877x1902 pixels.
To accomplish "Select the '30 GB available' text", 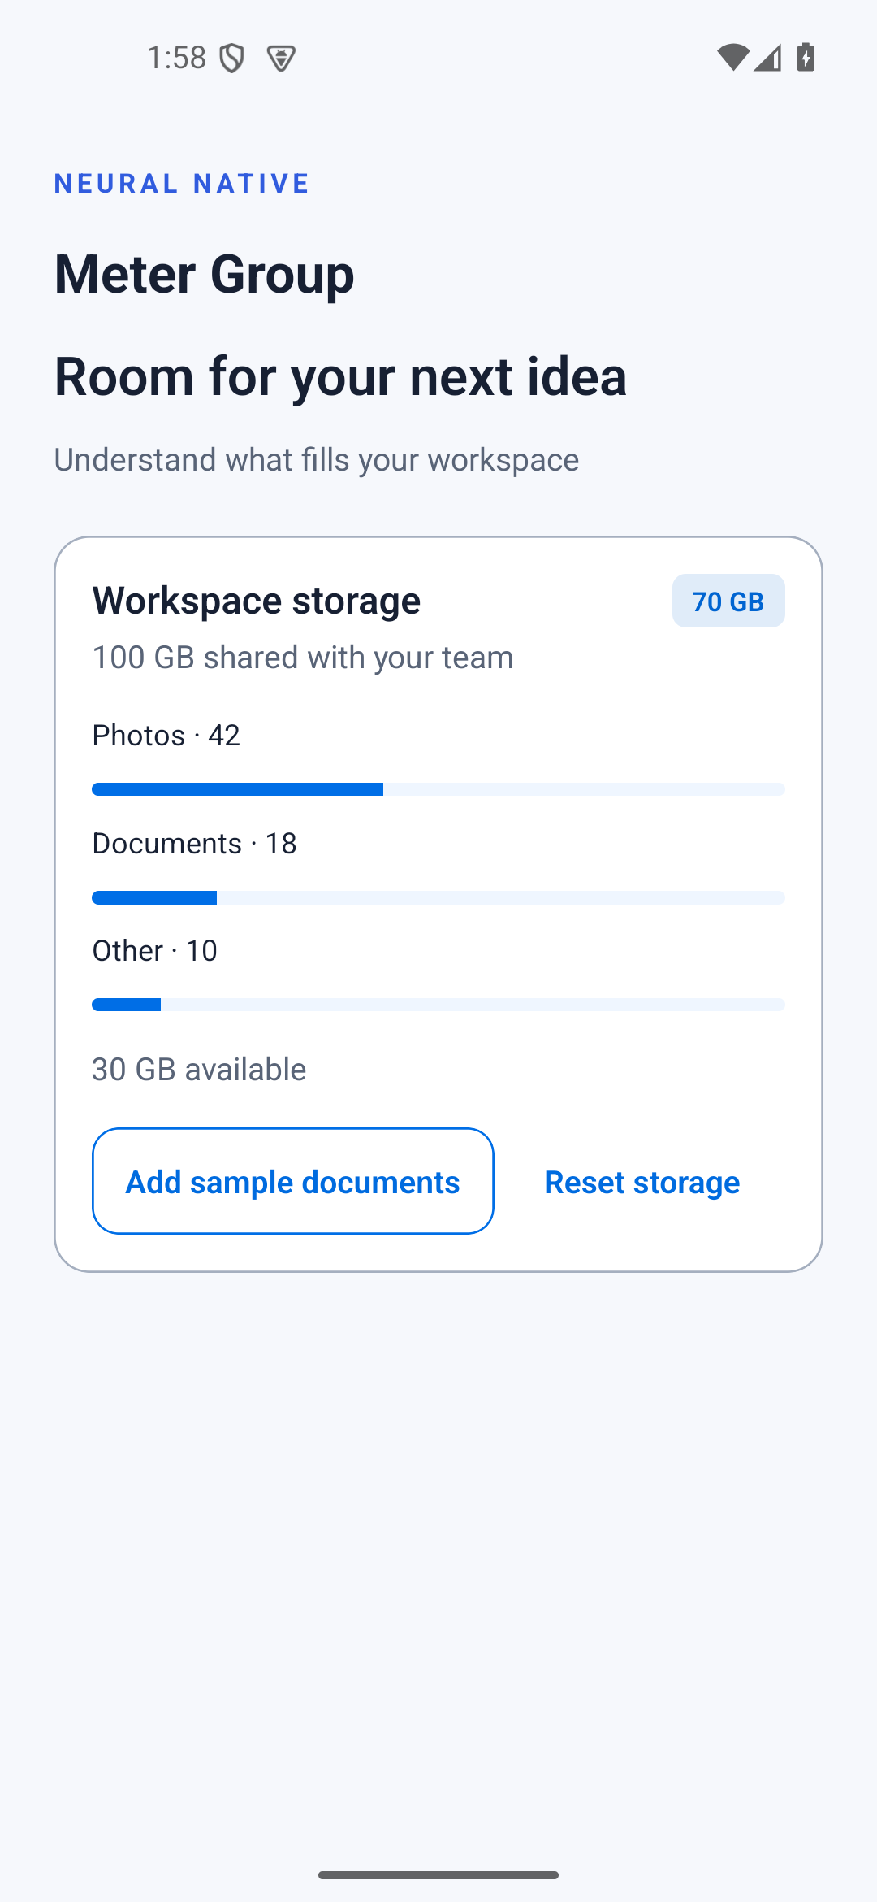I will point(199,1069).
